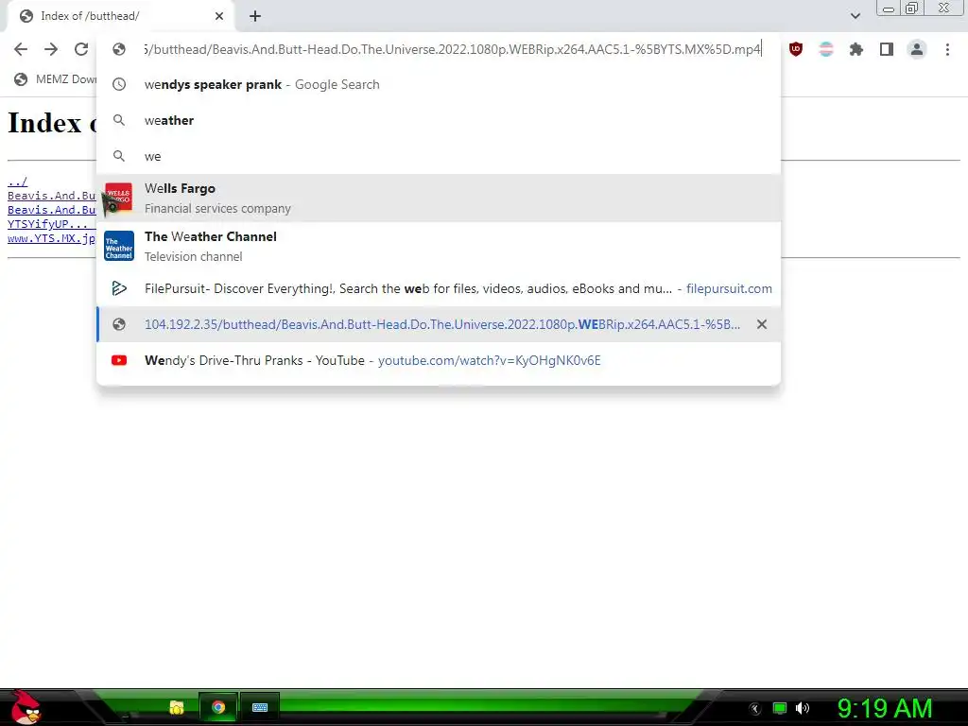Open a new browser tab

point(255,16)
